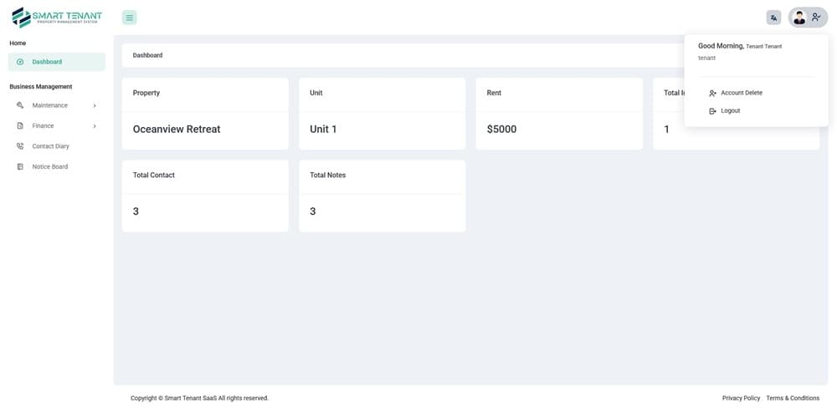Click the user avatar picture
This screenshot has width=837, height=412.
pos(799,18)
